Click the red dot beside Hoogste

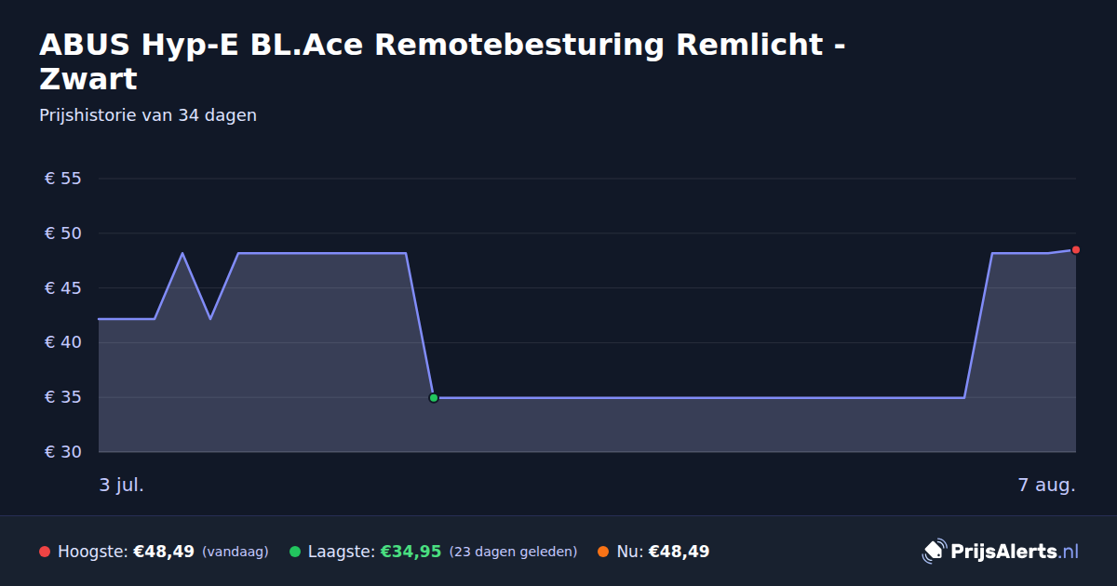pyautogui.click(x=45, y=552)
